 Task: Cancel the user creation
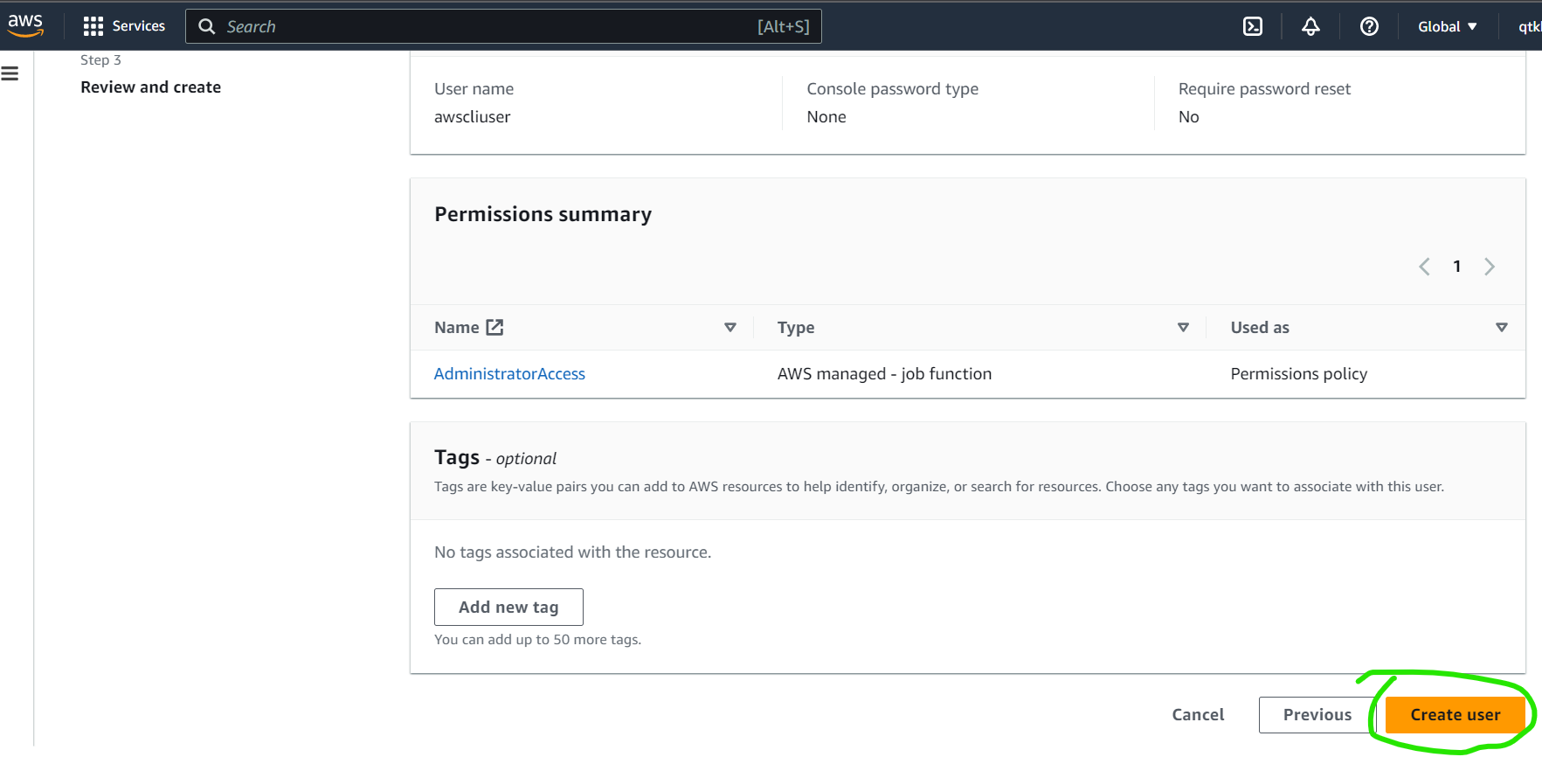point(1198,714)
